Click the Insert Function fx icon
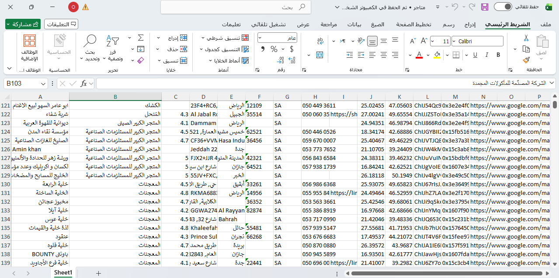Viewport: 559px width, 278px height. click(84, 83)
